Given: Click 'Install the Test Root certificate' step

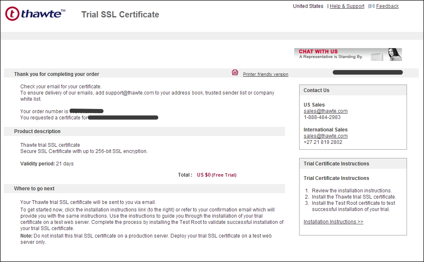Looking at the screenshot, I should click(353, 206).
